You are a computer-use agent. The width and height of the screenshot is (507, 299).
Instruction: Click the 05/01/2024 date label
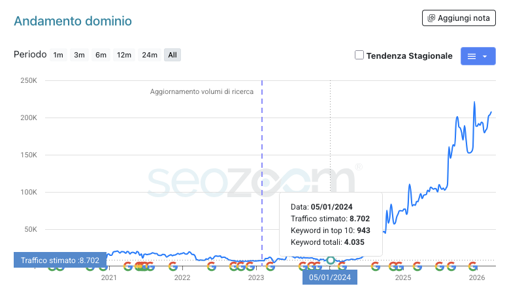330,277
